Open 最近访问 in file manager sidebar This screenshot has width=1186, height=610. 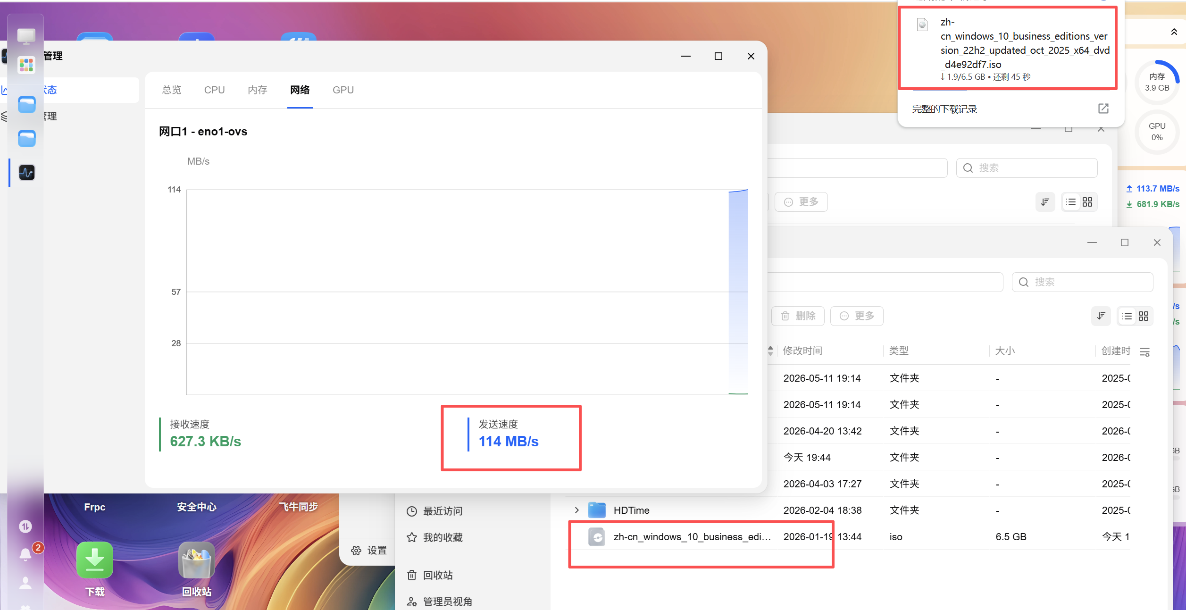[434, 511]
